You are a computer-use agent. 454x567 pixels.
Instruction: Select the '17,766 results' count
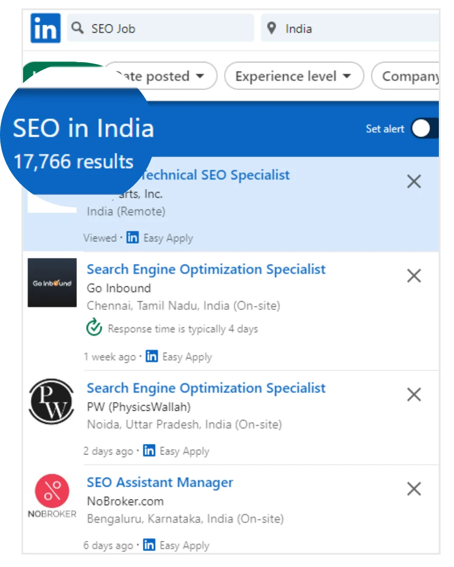(74, 162)
